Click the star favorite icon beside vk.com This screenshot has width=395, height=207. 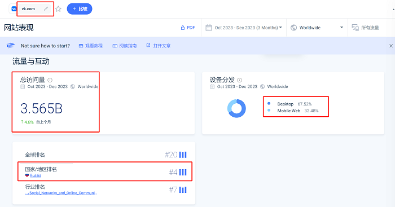click(x=59, y=9)
